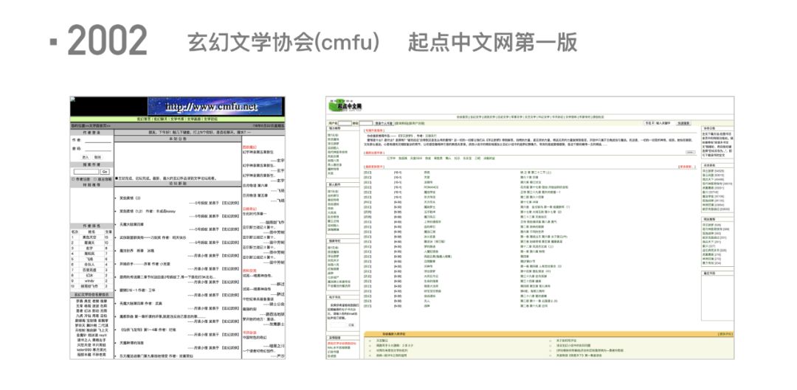The width and height of the screenshot is (797, 390).
Task: Open the 文学论坛 link in cmfu green nav bar
Action: pyautogui.click(x=211, y=119)
